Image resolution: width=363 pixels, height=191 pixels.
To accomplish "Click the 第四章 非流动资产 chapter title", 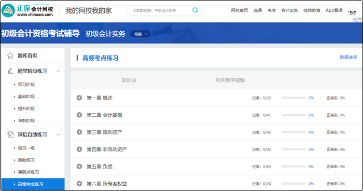I will point(107,149).
